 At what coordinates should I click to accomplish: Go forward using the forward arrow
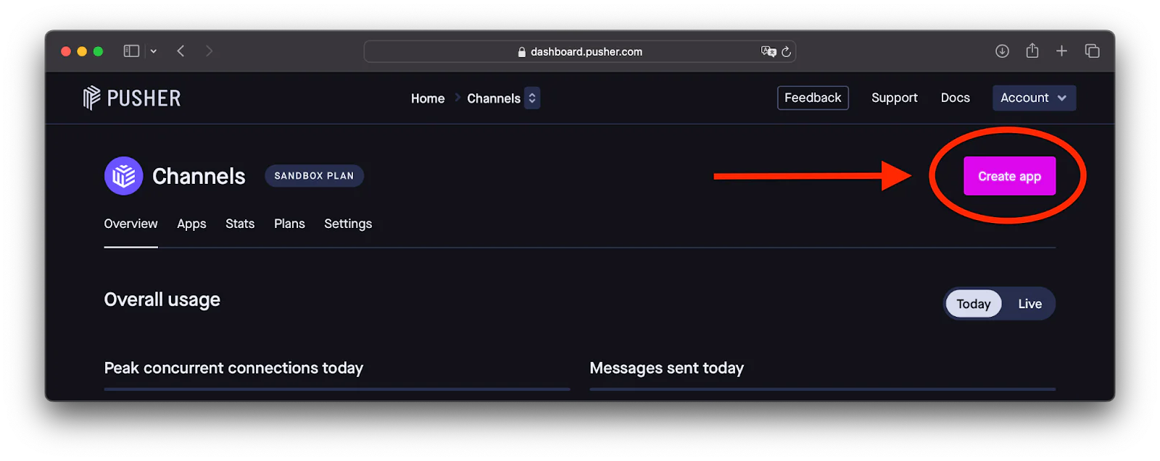(209, 51)
